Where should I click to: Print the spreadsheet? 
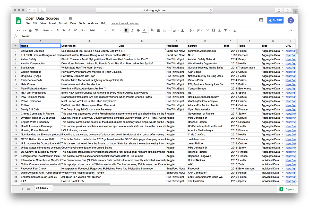click(x=30, y=30)
